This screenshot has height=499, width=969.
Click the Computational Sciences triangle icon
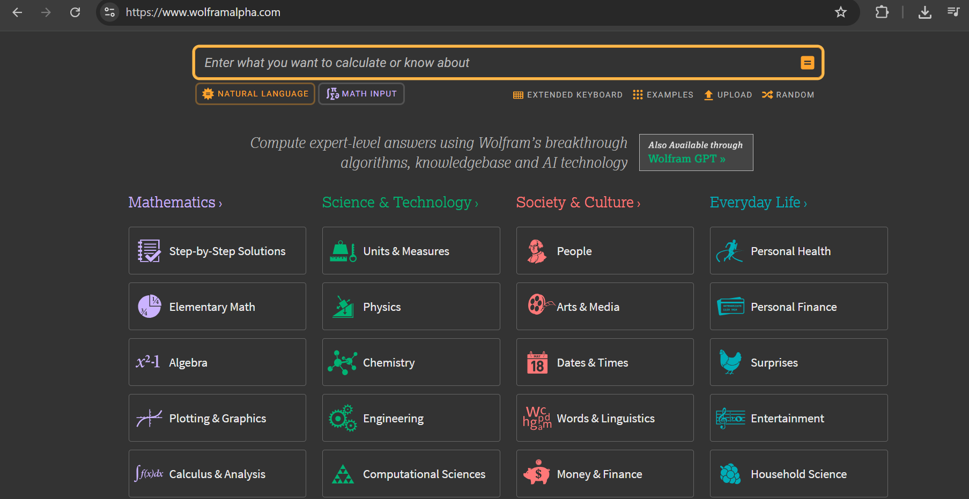click(x=343, y=474)
